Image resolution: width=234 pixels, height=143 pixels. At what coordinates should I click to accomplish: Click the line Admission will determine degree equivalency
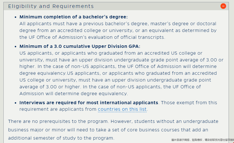point(74,94)
